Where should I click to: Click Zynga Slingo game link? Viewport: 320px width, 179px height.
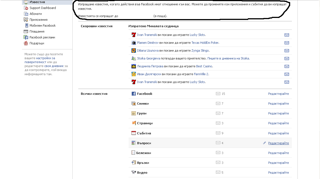pyautogui.click(x=200, y=51)
